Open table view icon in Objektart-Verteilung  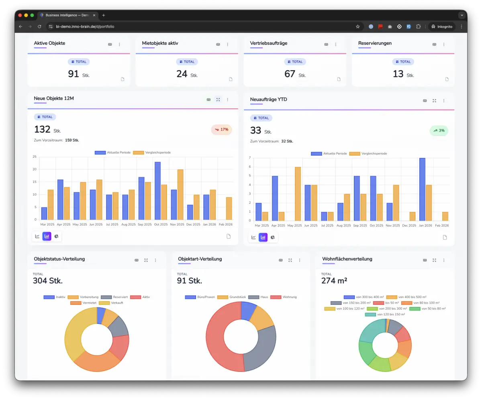pyautogui.click(x=281, y=260)
